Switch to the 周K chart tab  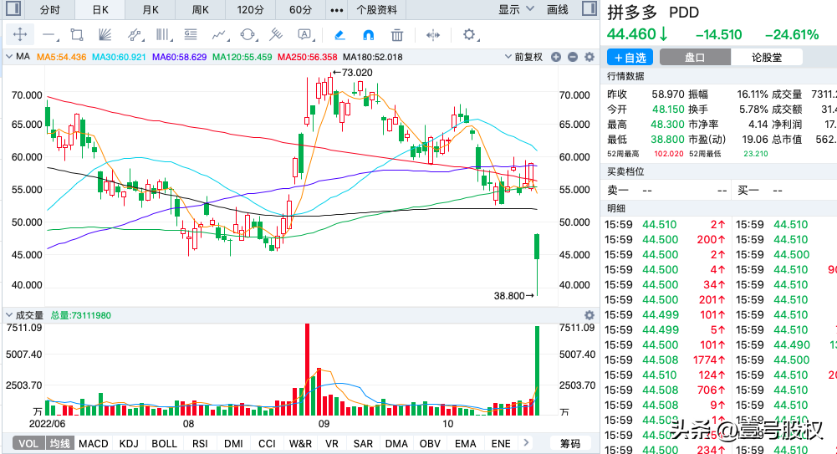200,10
